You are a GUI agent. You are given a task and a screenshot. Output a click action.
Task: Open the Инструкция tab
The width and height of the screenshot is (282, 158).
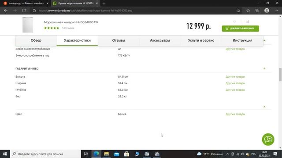click(242, 40)
